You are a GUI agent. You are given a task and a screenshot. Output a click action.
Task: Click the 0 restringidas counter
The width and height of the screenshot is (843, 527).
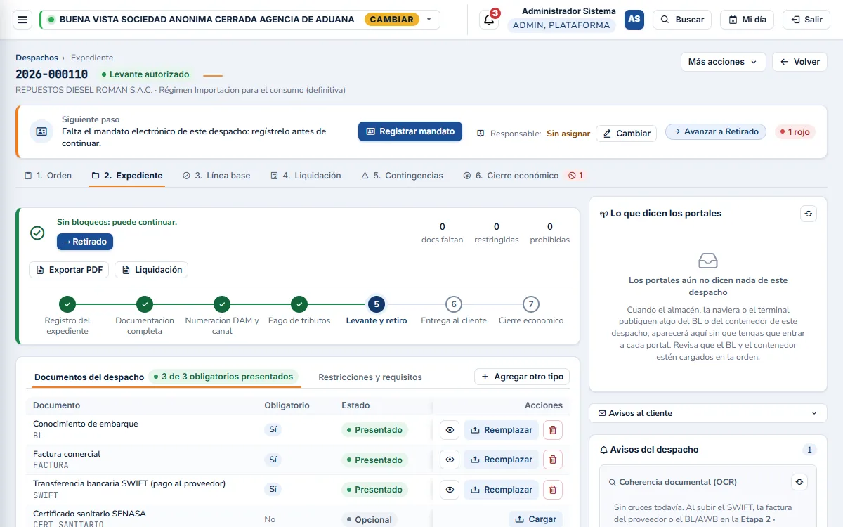497,233
